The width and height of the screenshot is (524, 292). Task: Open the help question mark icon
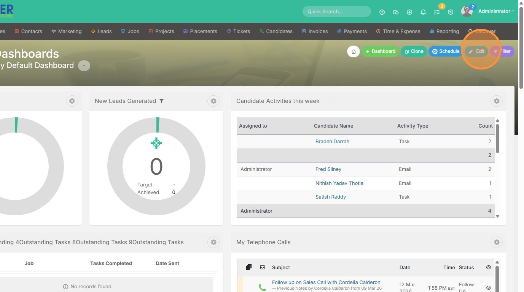(x=382, y=12)
